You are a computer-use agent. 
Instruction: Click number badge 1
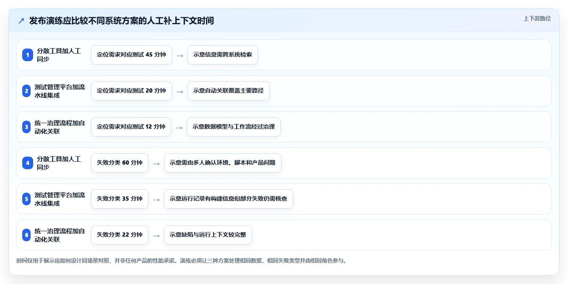pos(28,55)
